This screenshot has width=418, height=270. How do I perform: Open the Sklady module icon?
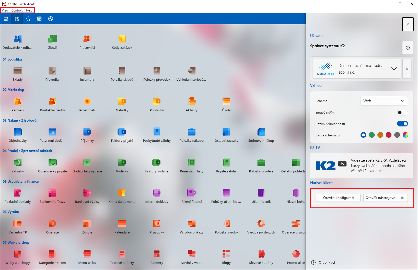pyautogui.click(x=18, y=71)
